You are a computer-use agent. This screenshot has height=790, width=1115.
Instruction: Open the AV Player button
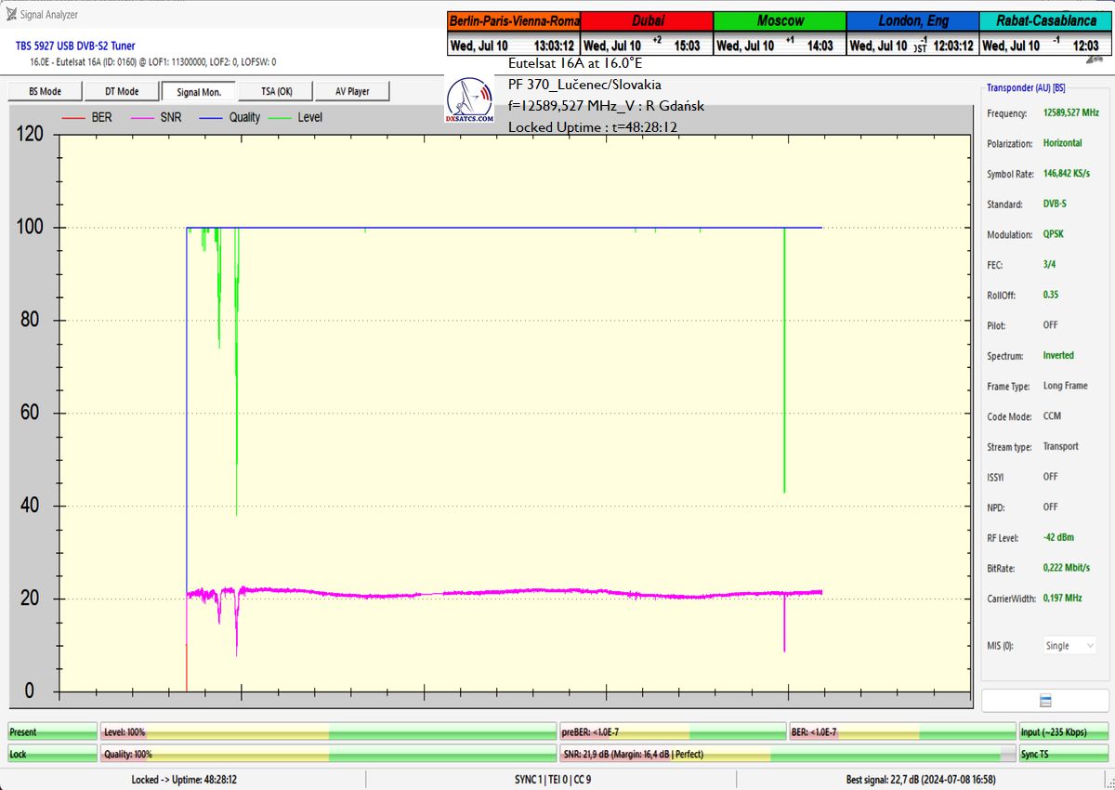(350, 91)
